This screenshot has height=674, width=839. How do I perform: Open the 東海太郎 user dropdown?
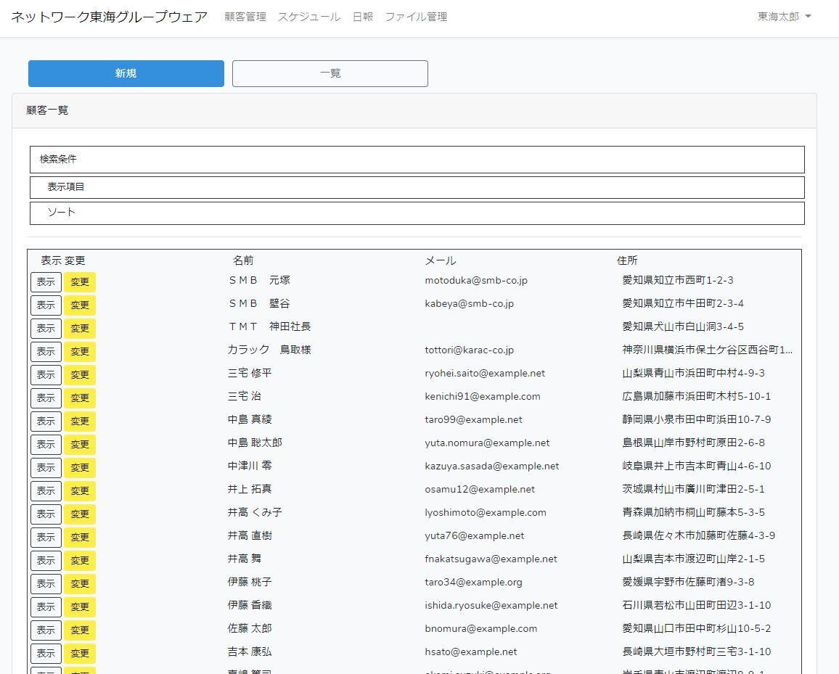tap(784, 17)
